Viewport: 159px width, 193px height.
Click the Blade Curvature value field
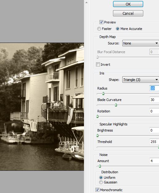pyautogui.click(x=154, y=100)
